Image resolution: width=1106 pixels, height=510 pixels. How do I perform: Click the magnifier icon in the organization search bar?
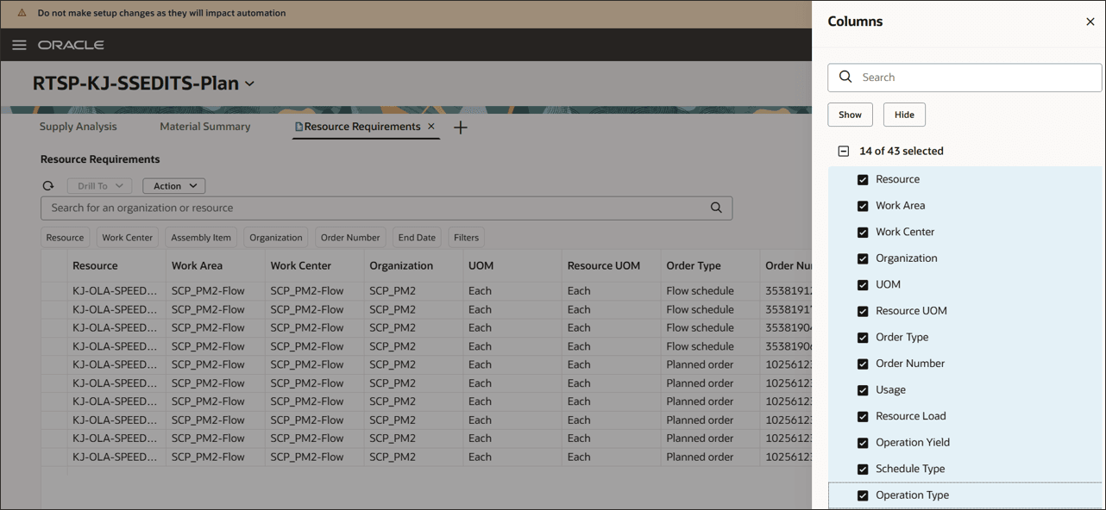pos(715,207)
